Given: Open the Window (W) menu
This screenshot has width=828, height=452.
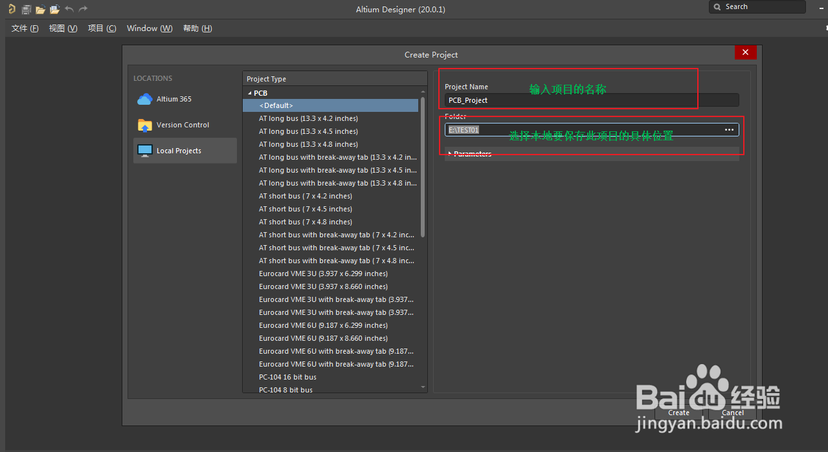Looking at the screenshot, I should tap(150, 28).
